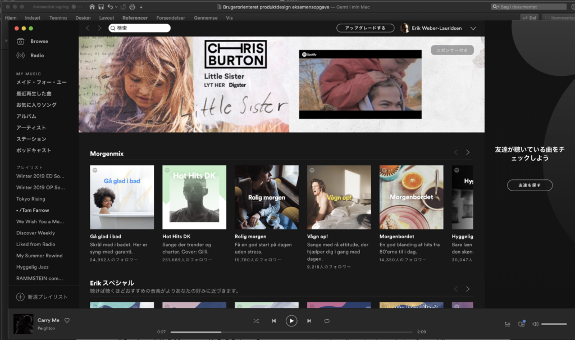Open the Hjem tab in Word
Viewport: 575px width, 340px height.
click(x=11, y=17)
